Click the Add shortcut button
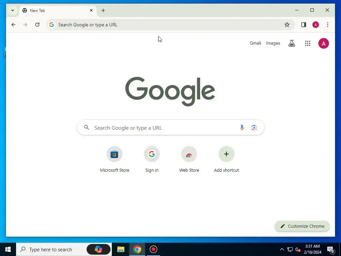Screen dimensions: 341x256 point(226,160)
